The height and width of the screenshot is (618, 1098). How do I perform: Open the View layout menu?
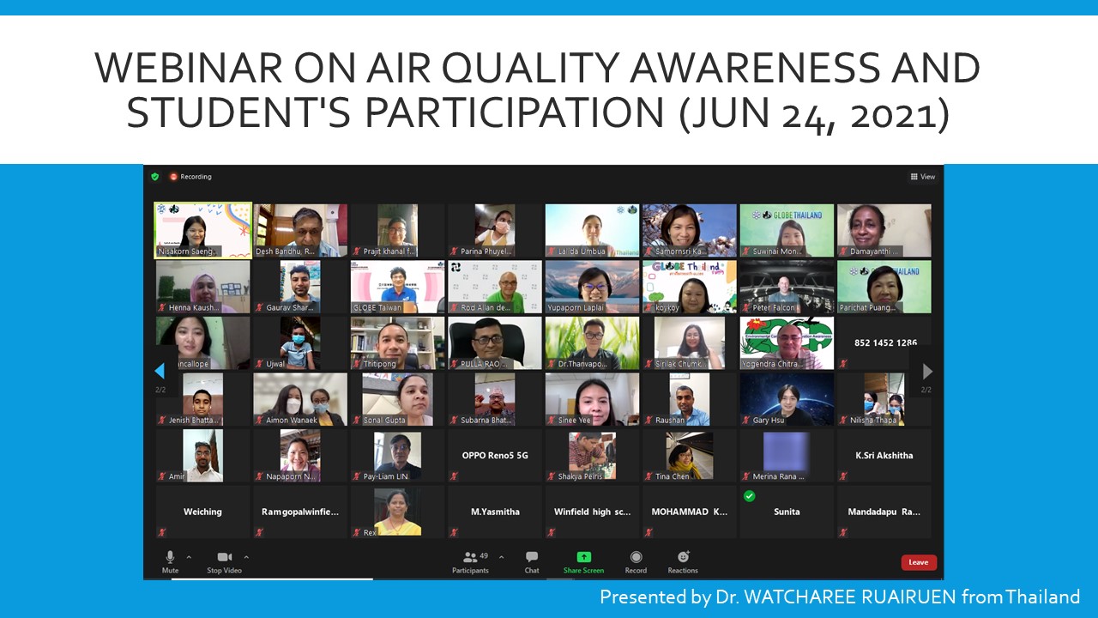click(923, 177)
